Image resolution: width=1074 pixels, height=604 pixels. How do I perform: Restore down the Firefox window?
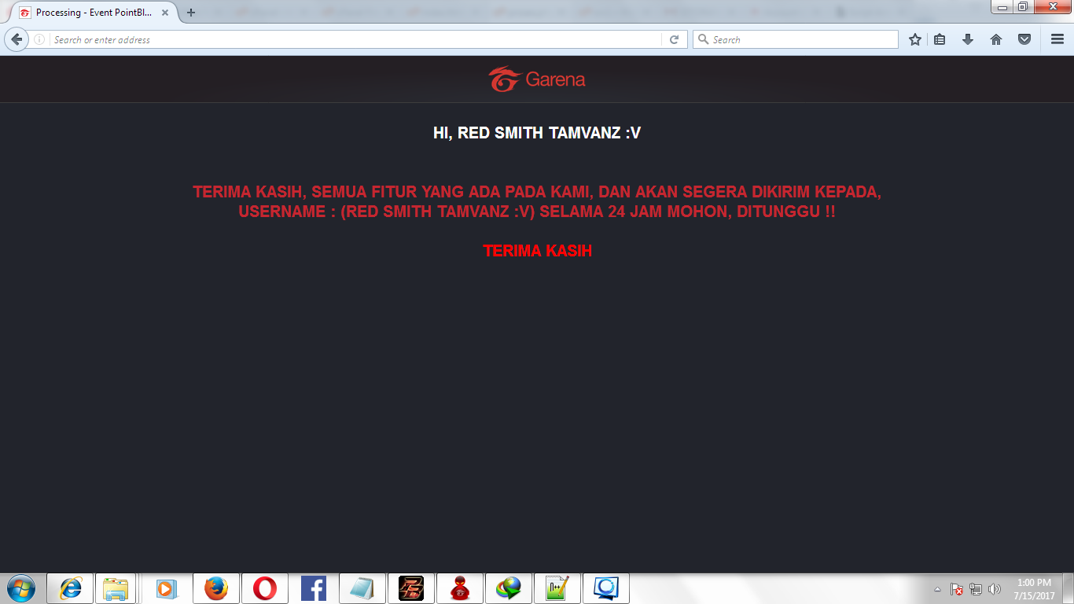[x=1023, y=7]
